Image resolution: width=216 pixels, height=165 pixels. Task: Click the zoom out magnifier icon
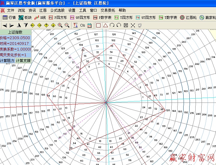click(x=67, y=25)
